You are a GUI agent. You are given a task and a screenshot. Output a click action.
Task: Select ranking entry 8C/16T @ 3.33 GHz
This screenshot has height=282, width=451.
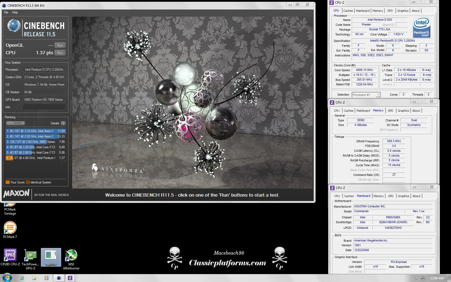click(x=36, y=131)
